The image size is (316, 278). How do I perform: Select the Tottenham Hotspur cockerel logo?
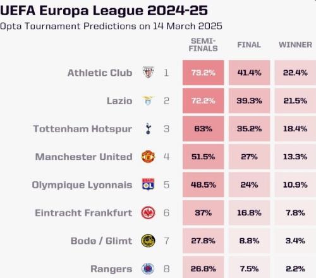pos(148,128)
